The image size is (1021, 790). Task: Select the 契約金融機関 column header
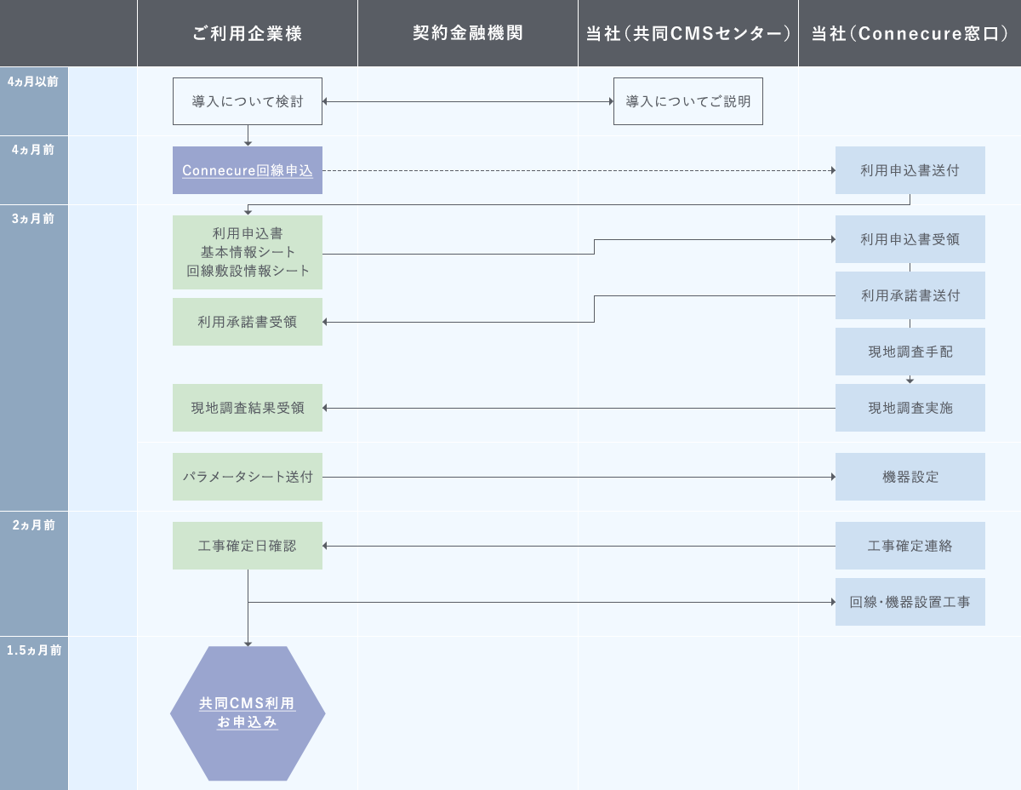click(x=467, y=34)
